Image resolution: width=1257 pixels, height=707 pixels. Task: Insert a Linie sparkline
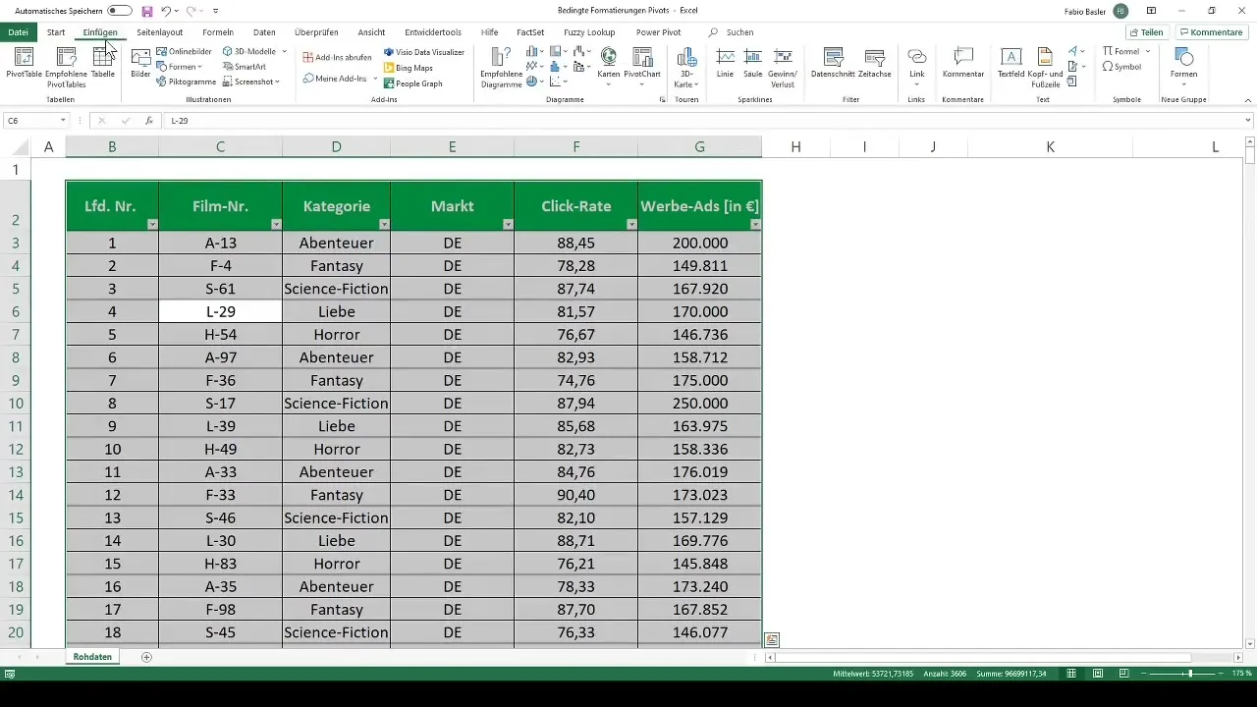coord(725,62)
